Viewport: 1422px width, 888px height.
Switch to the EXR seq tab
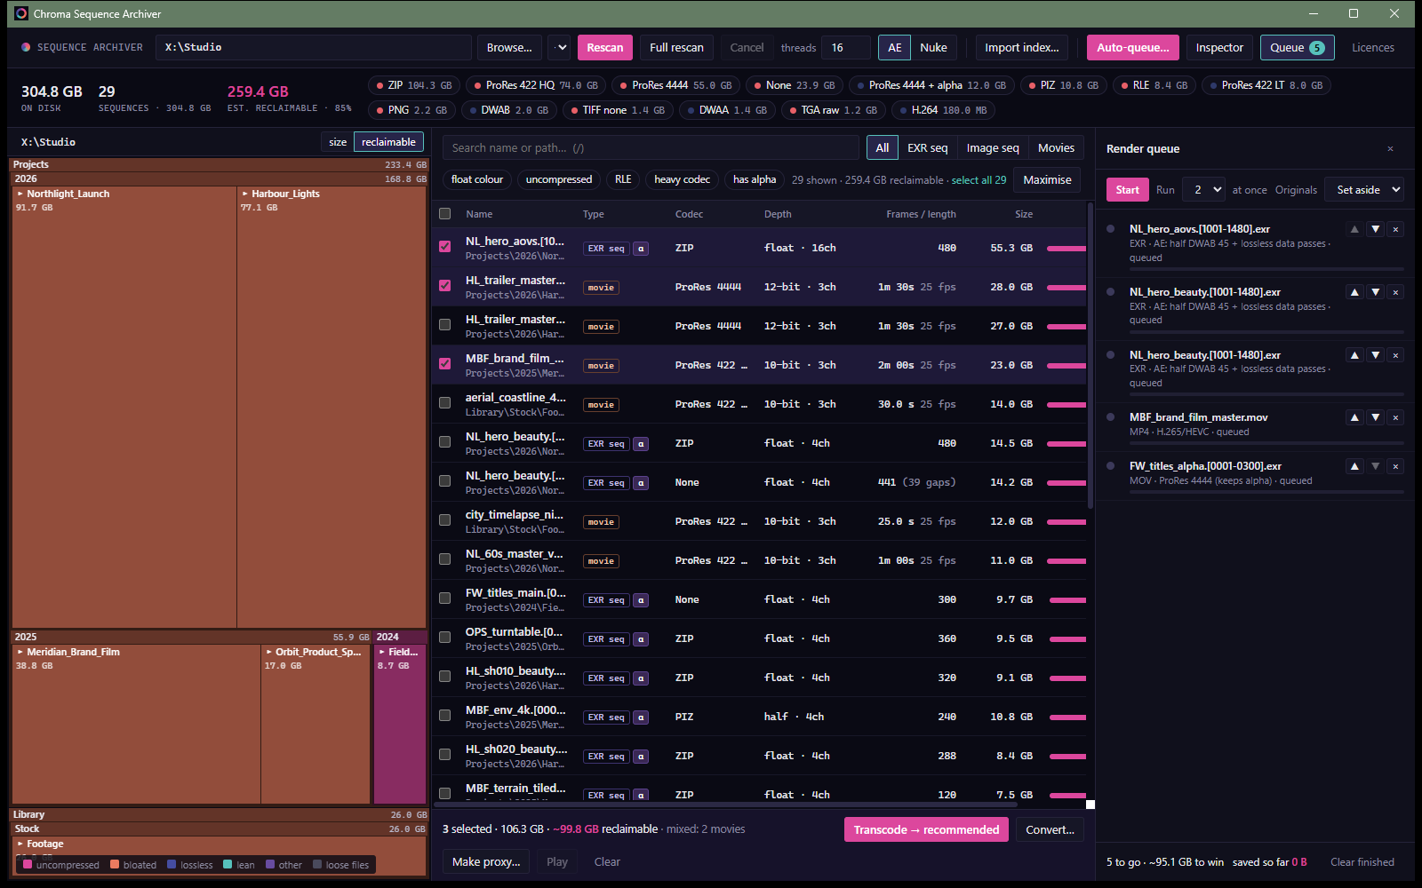(x=927, y=148)
